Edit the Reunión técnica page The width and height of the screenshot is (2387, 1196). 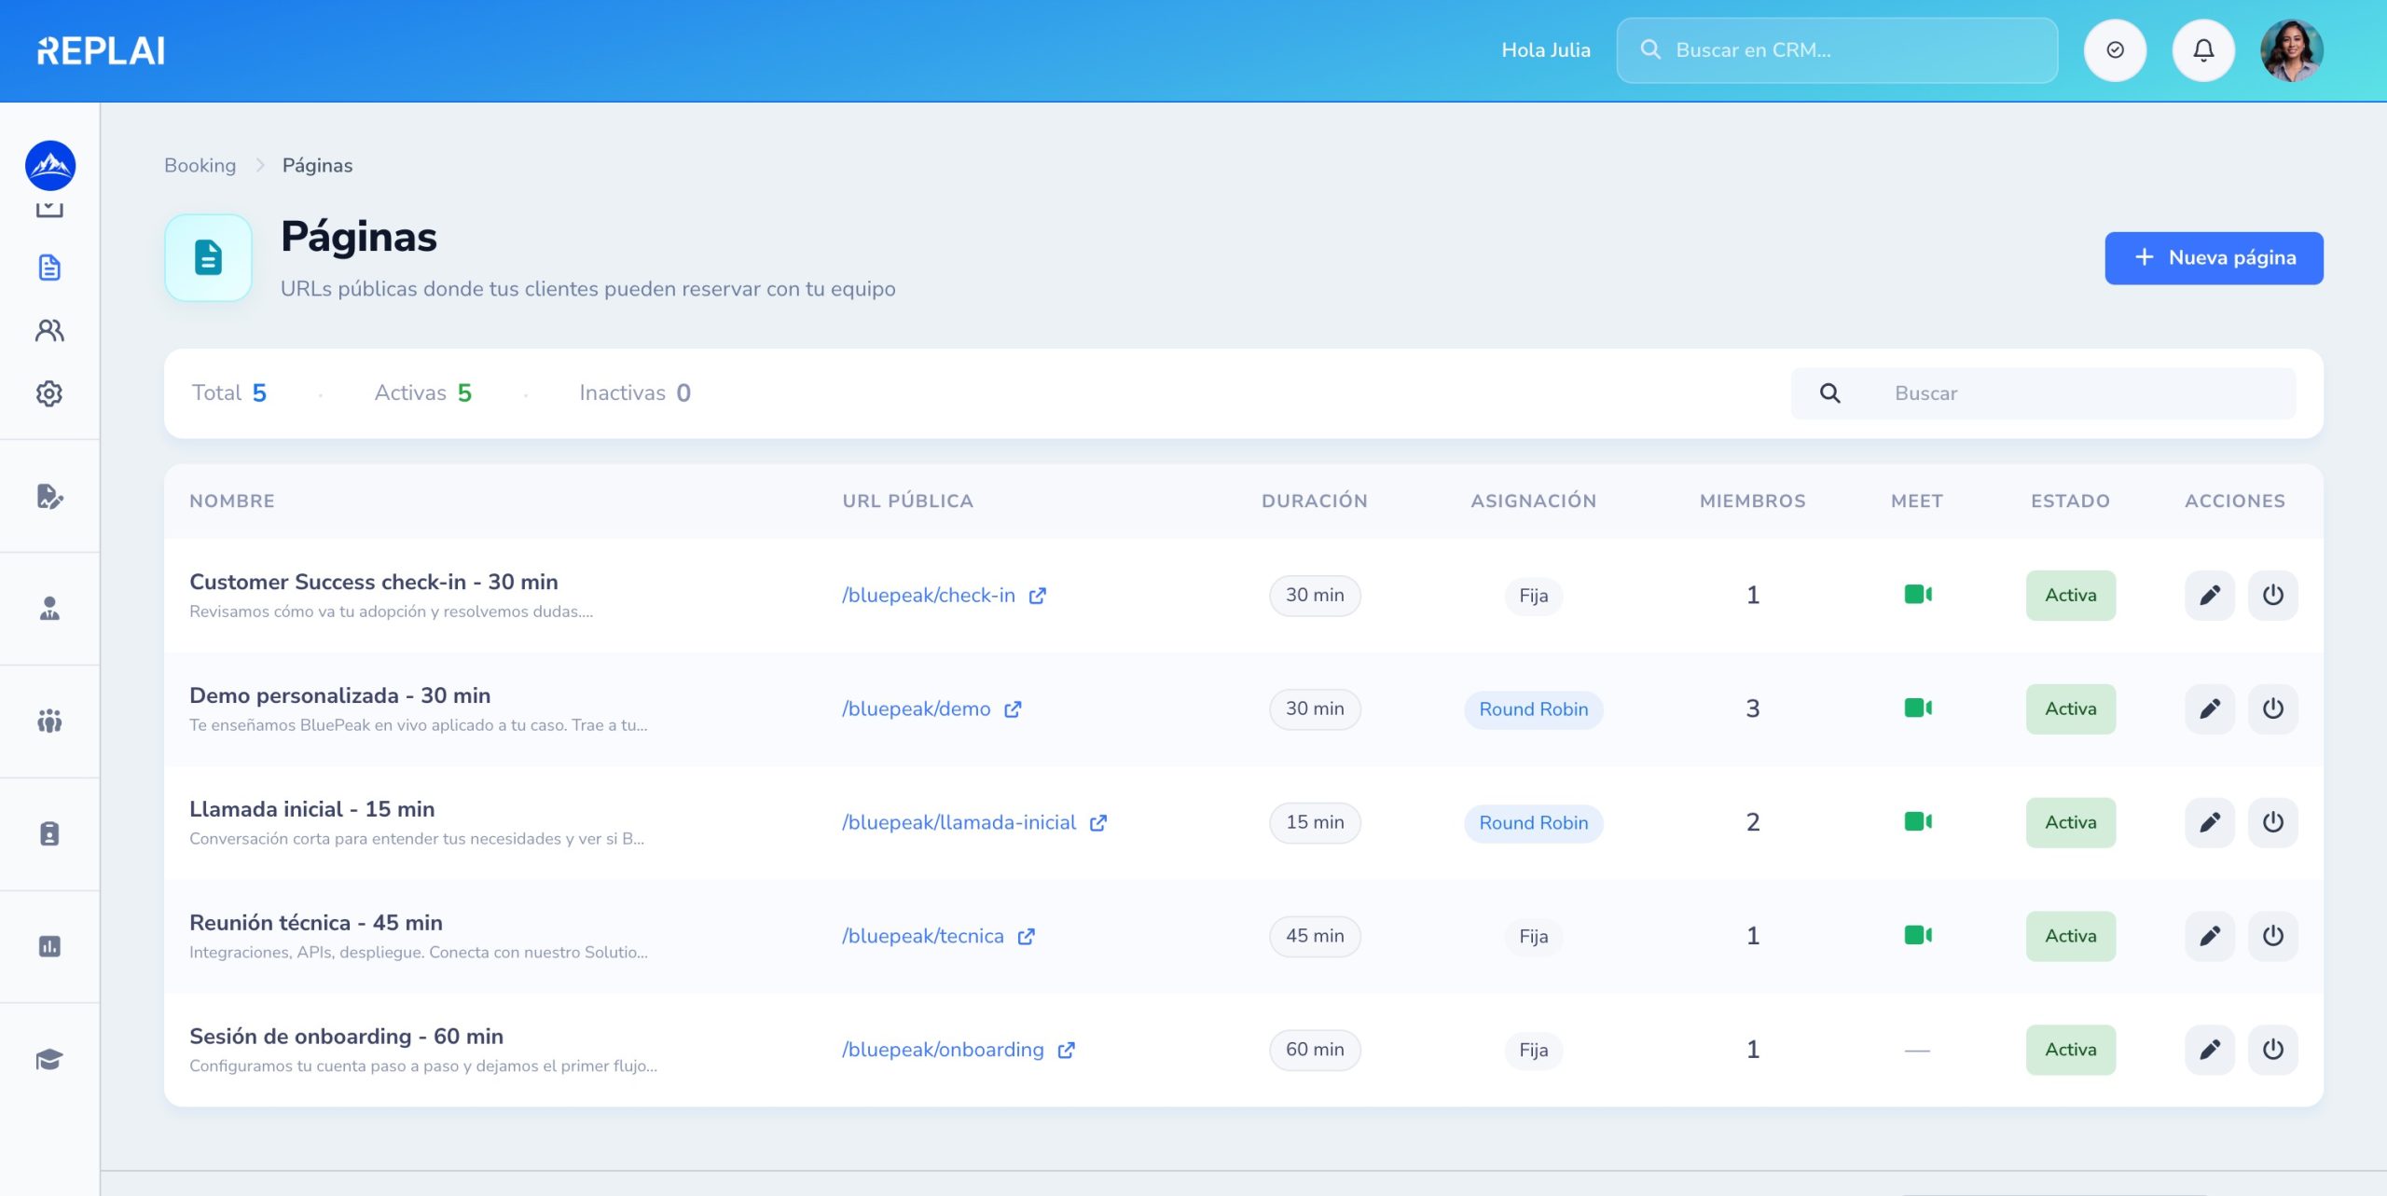click(x=2210, y=936)
